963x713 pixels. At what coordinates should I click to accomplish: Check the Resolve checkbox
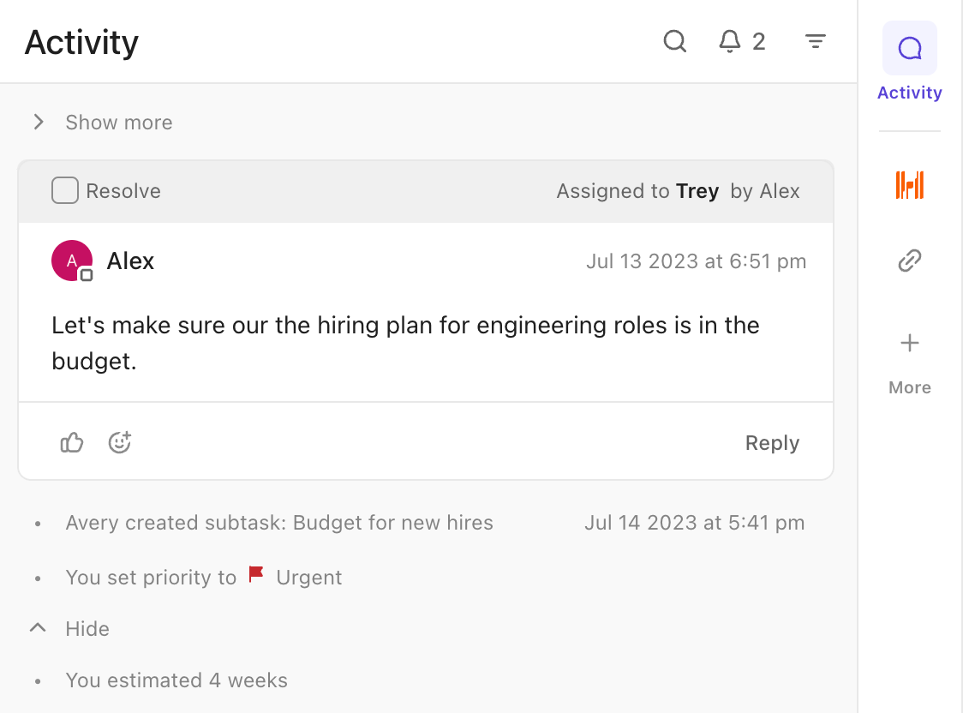point(65,190)
